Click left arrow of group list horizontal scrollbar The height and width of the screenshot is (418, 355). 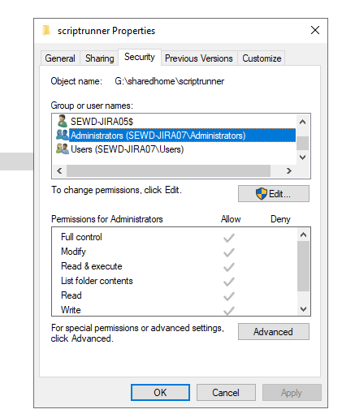(59, 171)
